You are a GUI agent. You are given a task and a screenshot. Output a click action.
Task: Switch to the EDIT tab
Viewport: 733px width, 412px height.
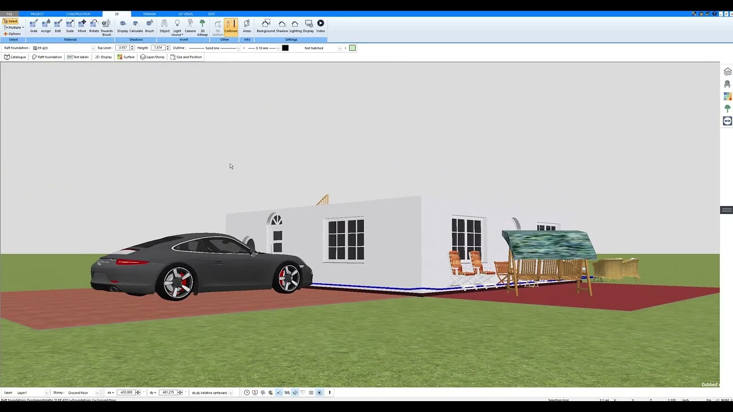click(x=212, y=14)
